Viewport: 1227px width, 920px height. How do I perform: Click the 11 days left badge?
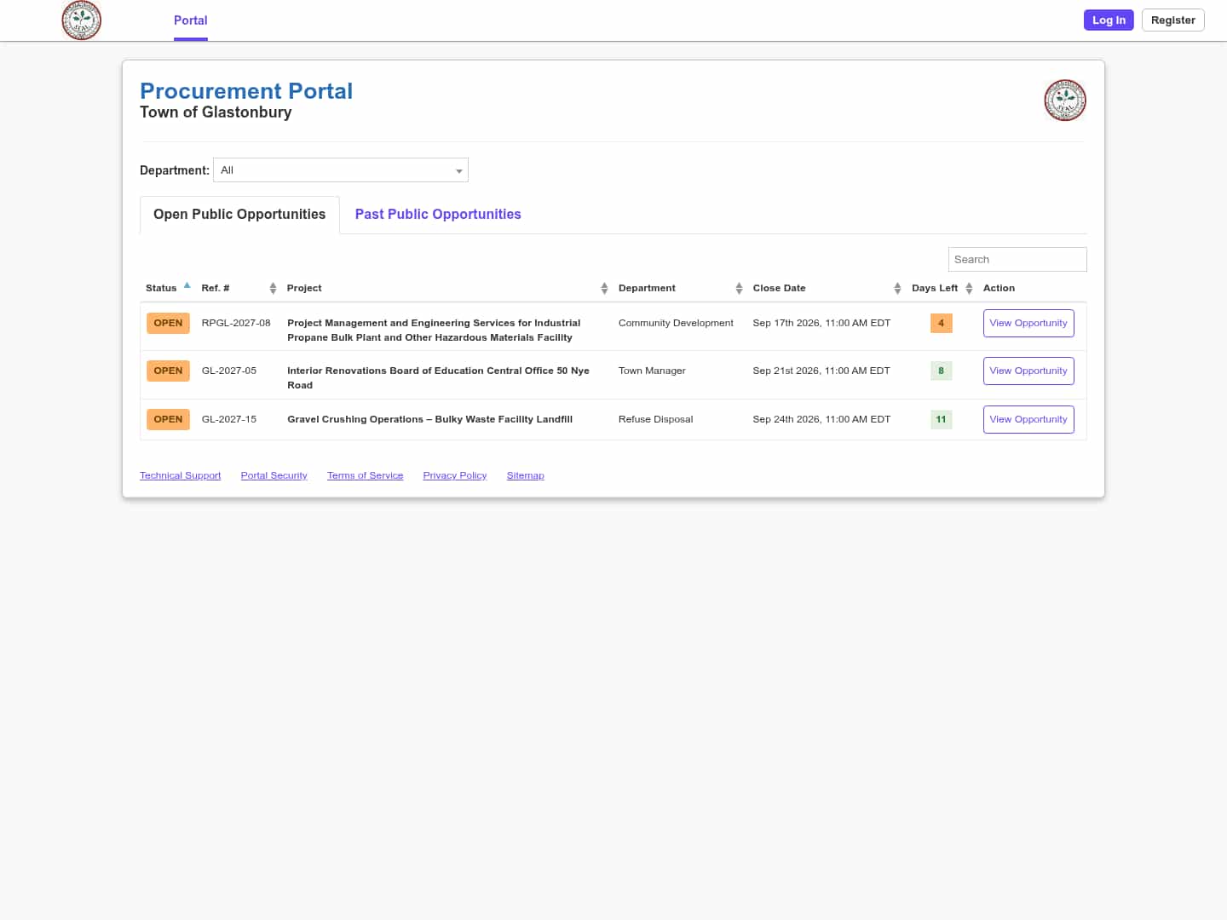click(942, 419)
